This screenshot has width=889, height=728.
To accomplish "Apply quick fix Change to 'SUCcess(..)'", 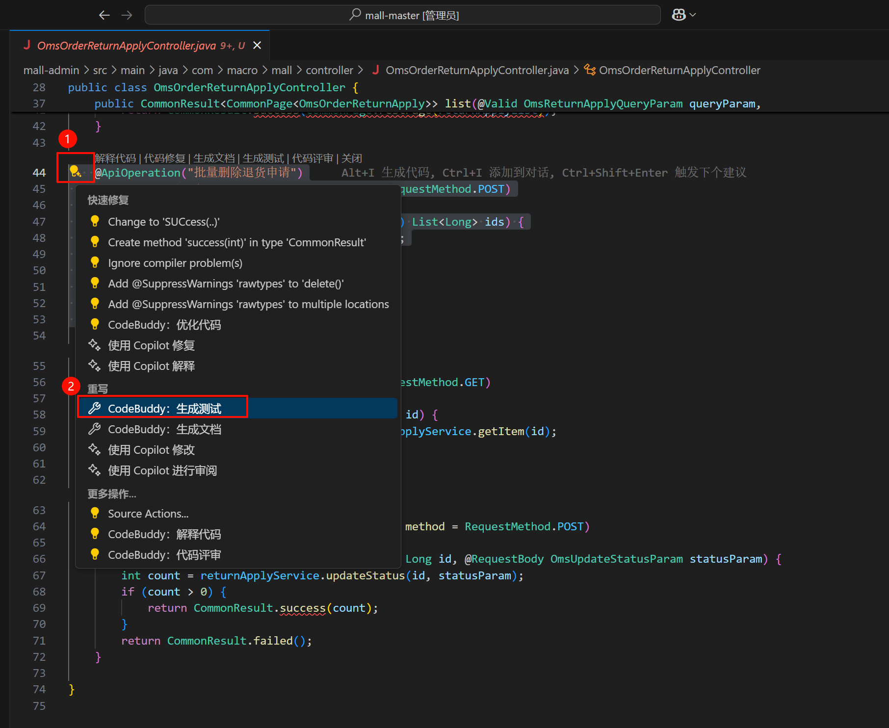I will pyautogui.click(x=163, y=222).
